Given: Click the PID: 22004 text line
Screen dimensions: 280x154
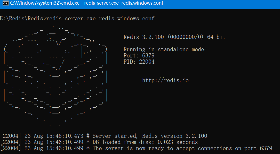Looking at the screenshot, I should coord(139,62).
